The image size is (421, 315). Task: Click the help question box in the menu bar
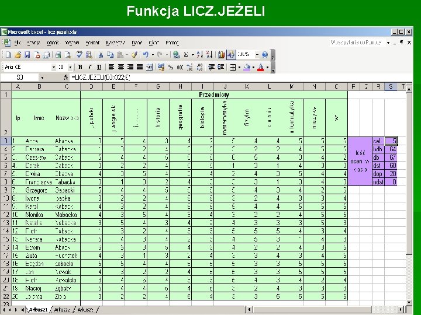[358, 43]
